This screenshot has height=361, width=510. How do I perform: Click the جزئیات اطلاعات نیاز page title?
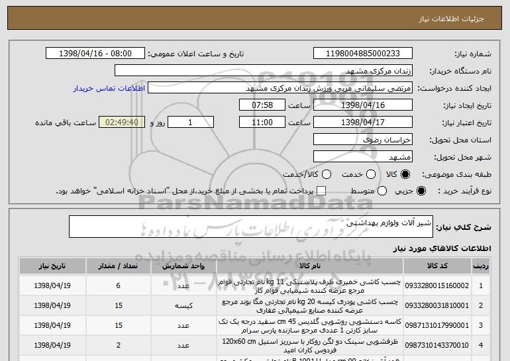tap(451, 19)
